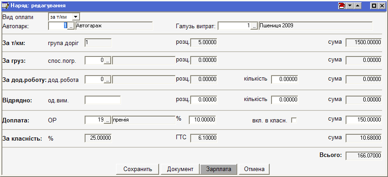Screen dimensions: 388x177
Task: Click За класність percent field
Action: coord(98,138)
